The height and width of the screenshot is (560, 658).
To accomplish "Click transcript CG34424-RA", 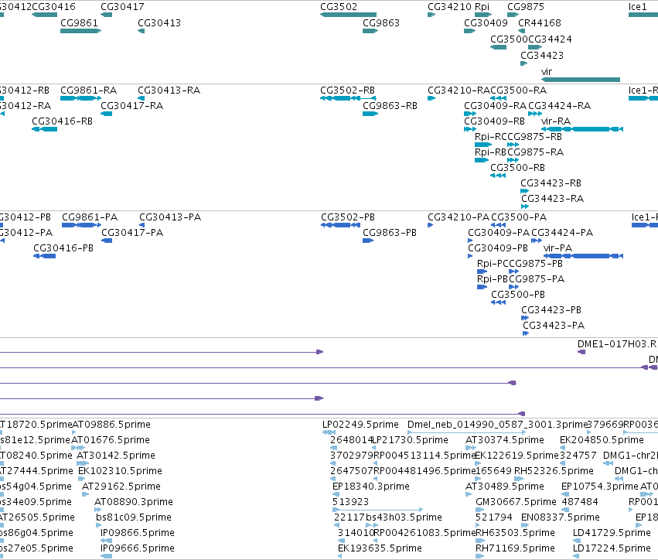I will pyautogui.click(x=534, y=114).
